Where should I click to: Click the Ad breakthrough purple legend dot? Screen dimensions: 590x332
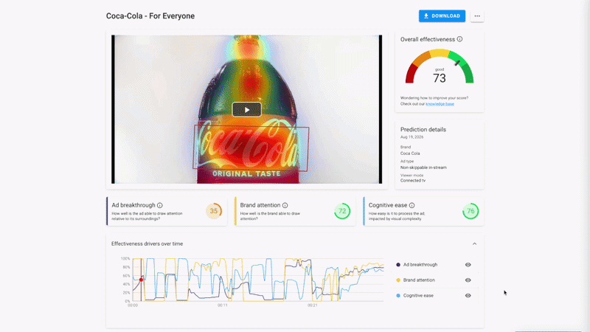[x=398, y=265]
